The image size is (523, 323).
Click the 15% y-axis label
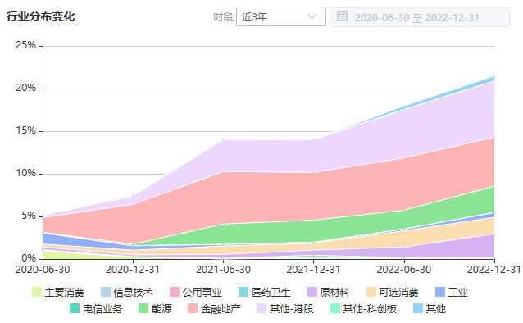[x=25, y=130]
